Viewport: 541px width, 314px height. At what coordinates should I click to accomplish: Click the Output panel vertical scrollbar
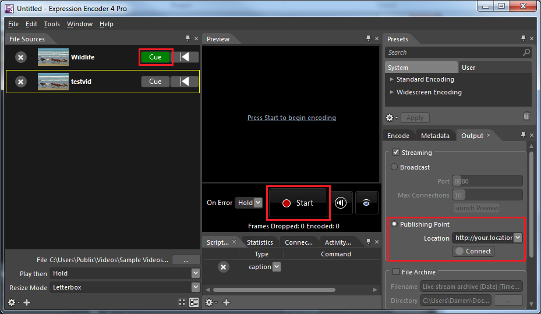coord(531,205)
